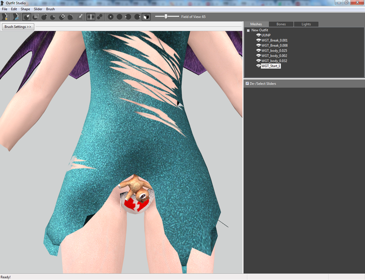Hide the UUNP mesh
Image resolution: width=365 pixels, height=280 pixels.
point(258,35)
